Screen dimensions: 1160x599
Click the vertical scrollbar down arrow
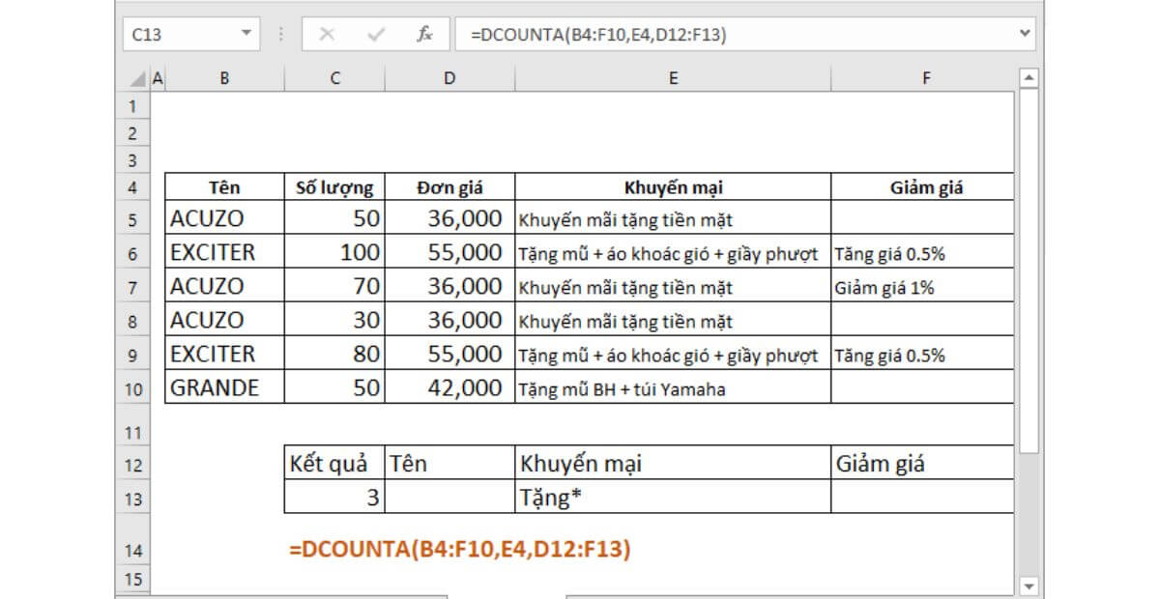[1029, 585]
